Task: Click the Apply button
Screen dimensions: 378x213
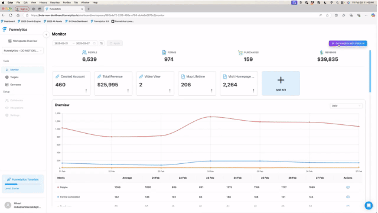Action: click(x=115, y=43)
